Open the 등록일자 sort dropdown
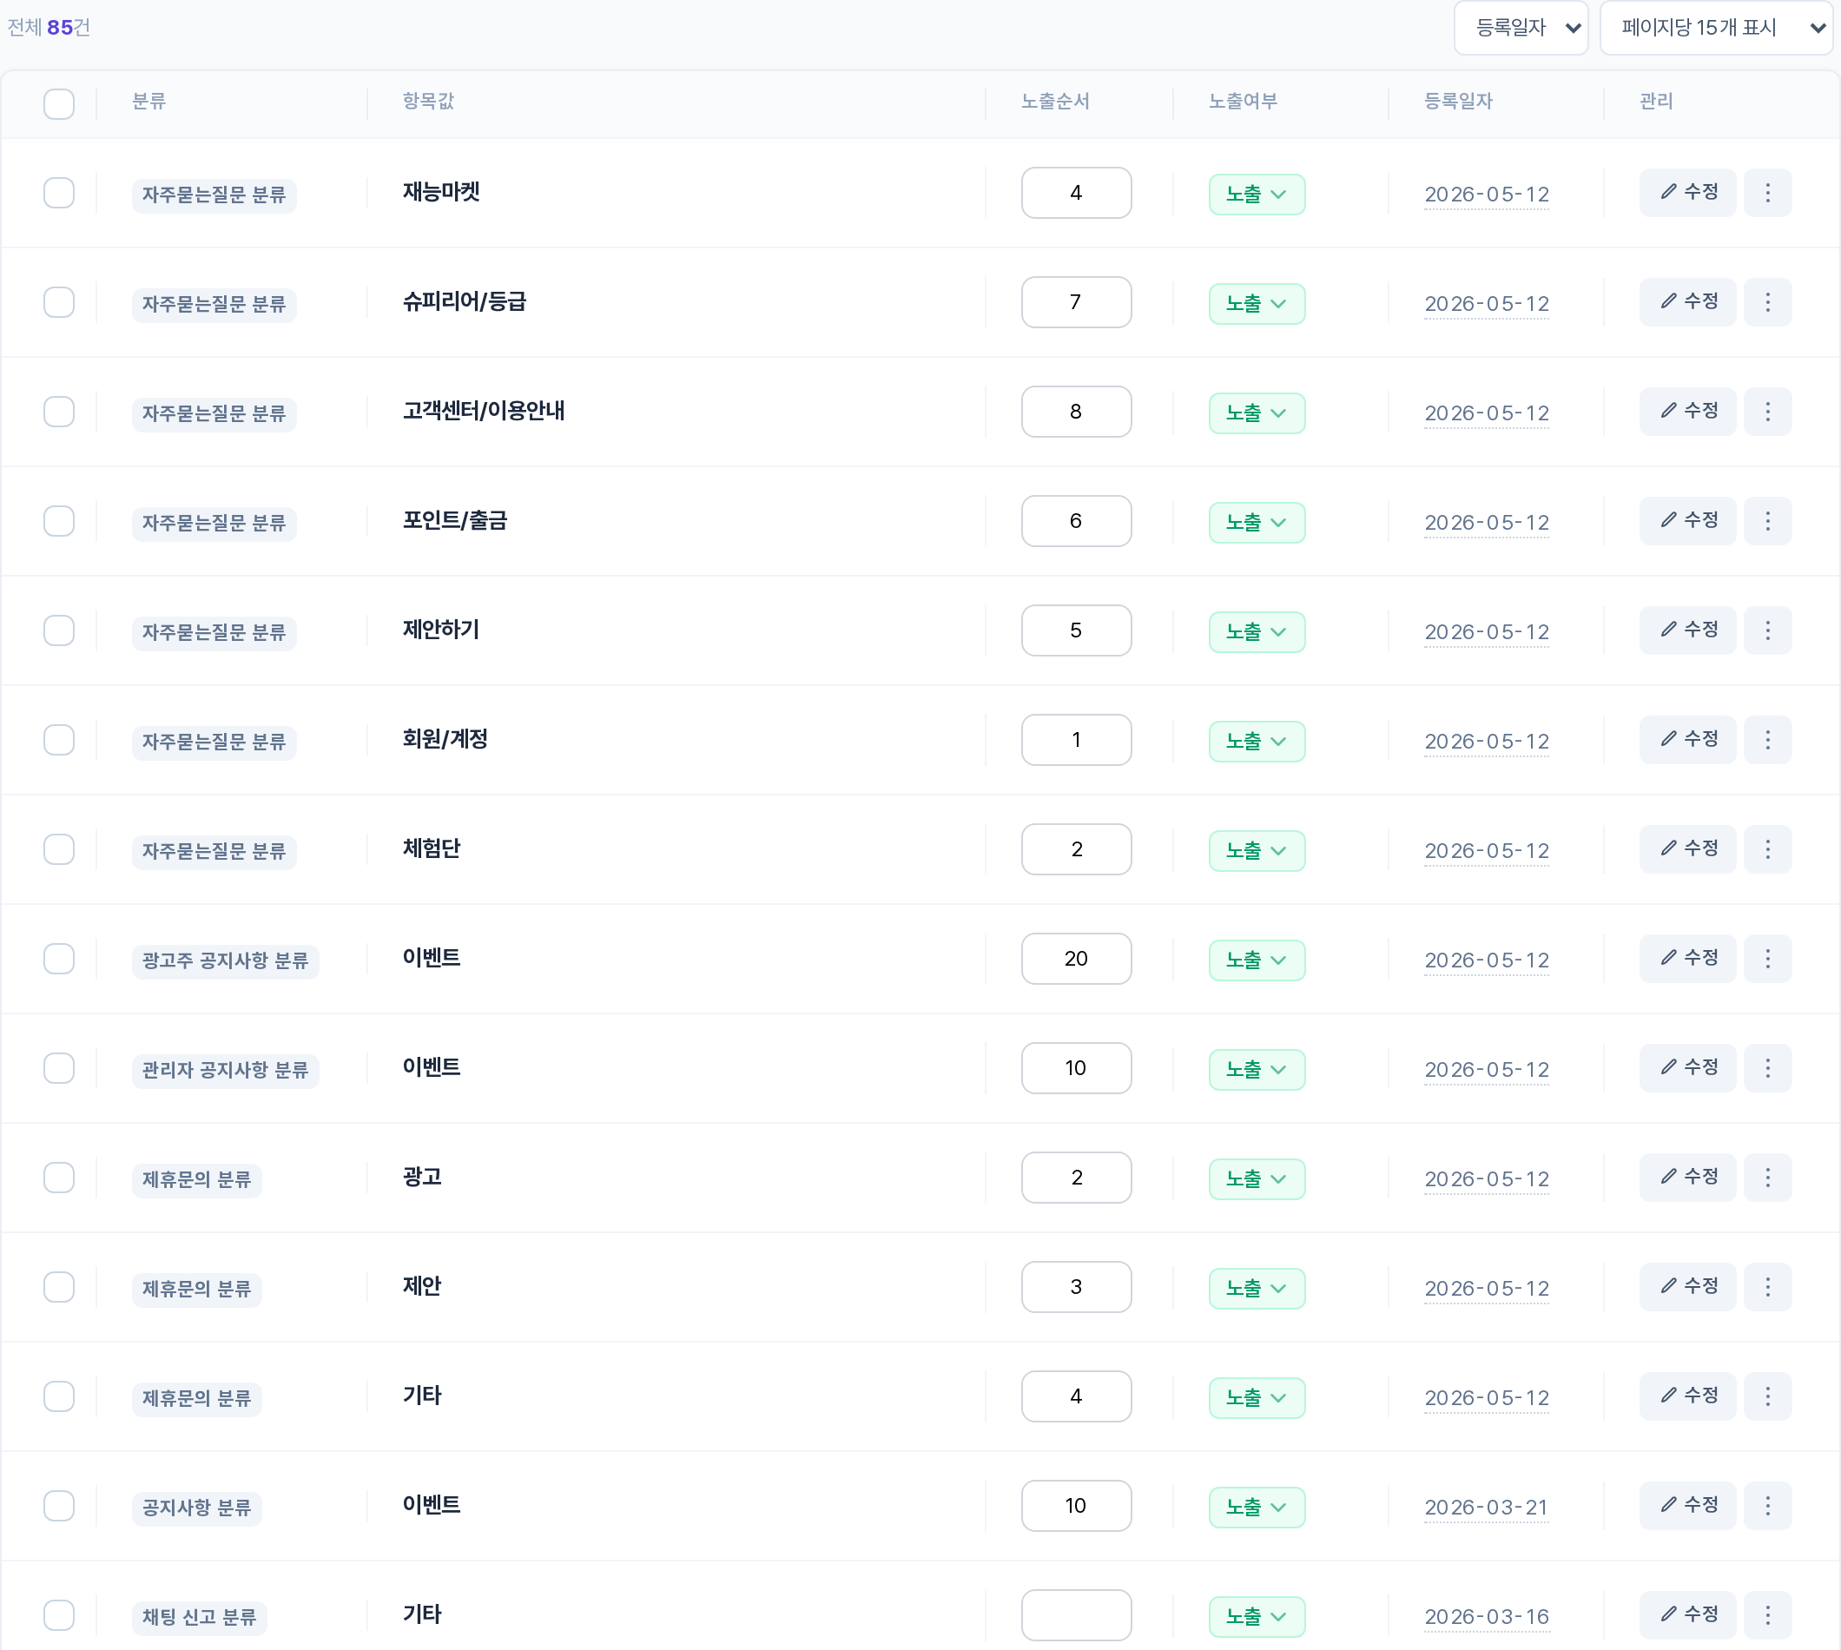Screen dimensions: 1841x1650 click(1520, 28)
